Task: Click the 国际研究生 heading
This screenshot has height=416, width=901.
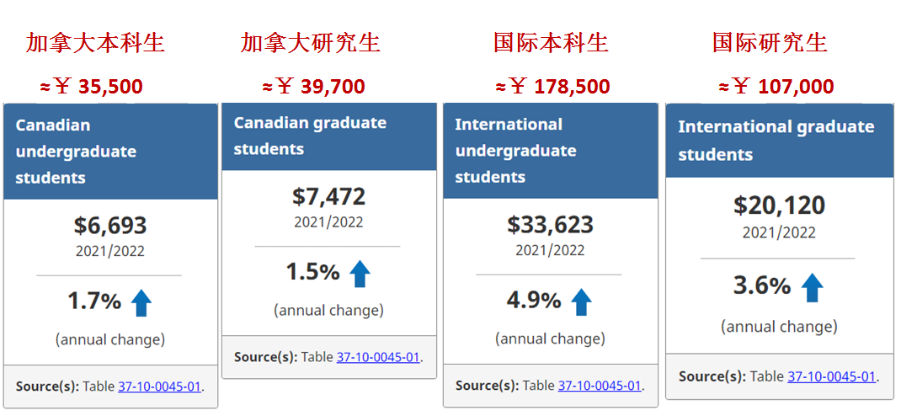Action: 770,43
